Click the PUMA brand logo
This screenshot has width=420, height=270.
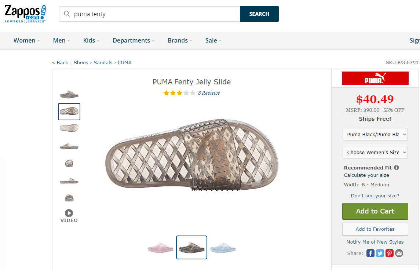pyautogui.click(x=375, y=78)
